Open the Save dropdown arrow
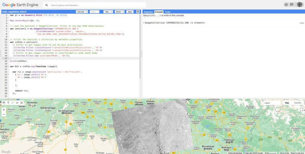 pos(98,12)
